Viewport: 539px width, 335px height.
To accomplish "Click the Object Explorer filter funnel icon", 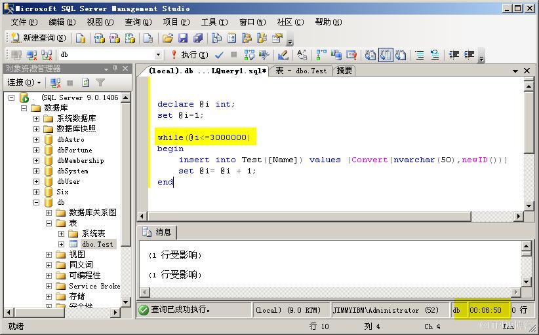I will 100,82.
